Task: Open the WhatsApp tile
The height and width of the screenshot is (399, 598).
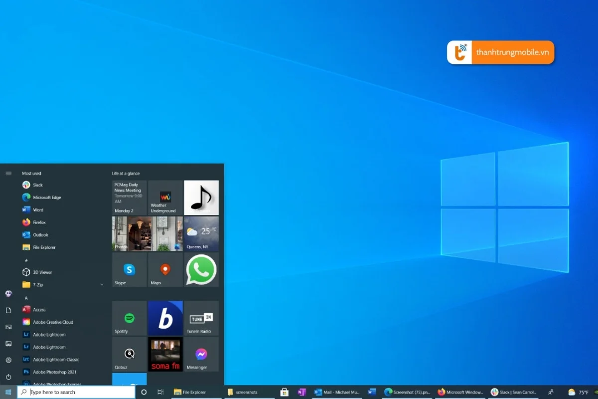Action: pyautogui.click(x=201, y=269)
